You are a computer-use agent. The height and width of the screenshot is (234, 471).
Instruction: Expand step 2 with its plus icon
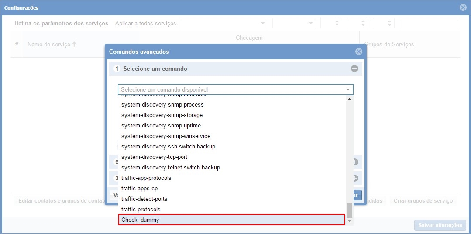[354, 162]
